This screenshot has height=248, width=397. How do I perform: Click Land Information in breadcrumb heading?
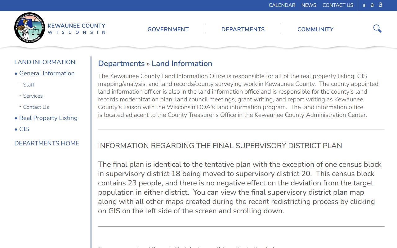(x=182, y=64)
